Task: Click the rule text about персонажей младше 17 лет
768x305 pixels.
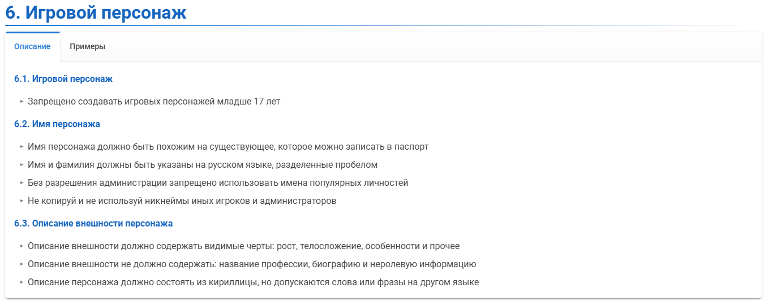Action: [x=154, y=102]
